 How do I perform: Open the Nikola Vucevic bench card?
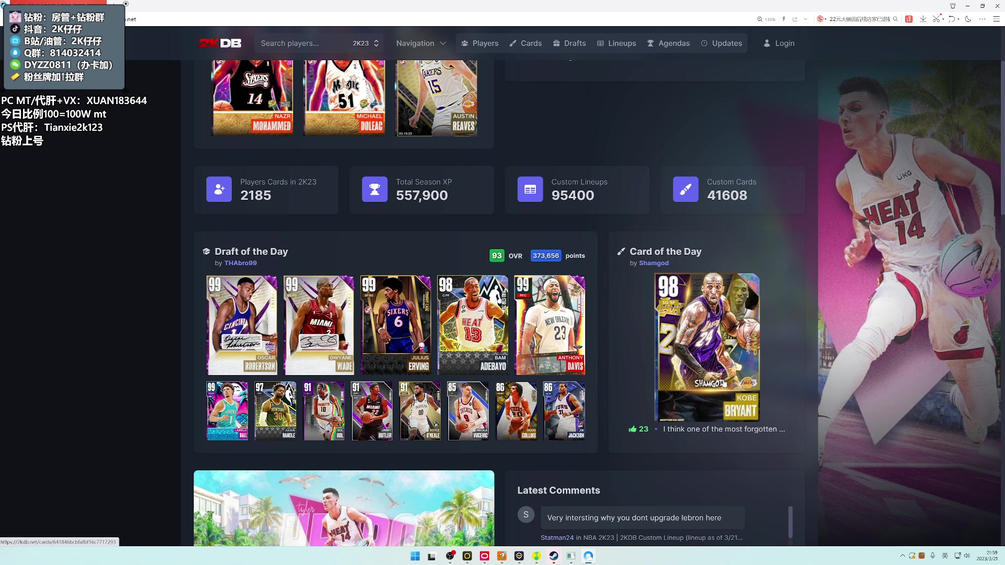point(468,411)
